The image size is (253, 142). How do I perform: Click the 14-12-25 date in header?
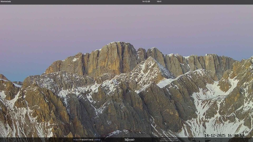[x=146, y=2]
